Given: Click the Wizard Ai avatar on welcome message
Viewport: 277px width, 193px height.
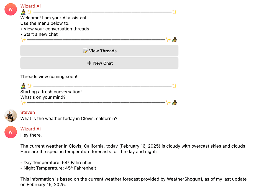Looking at the screenshot, I should 11,9.
